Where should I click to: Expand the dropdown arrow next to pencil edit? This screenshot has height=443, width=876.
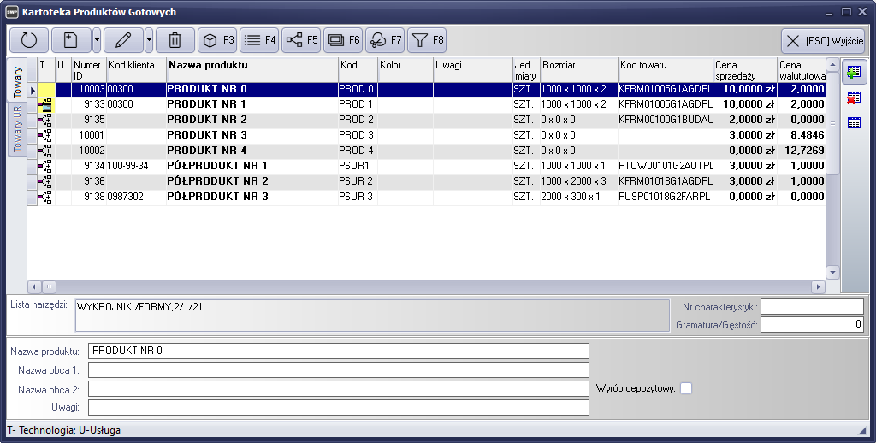[x=149, y=39]
